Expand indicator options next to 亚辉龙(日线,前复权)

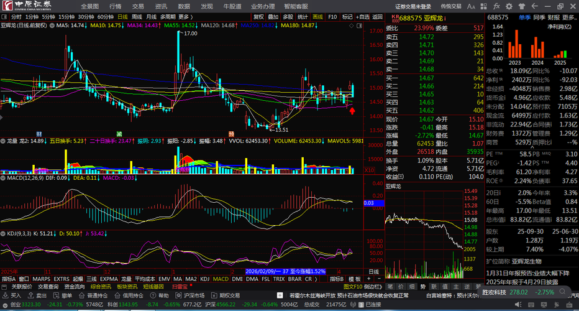point(52,26)
